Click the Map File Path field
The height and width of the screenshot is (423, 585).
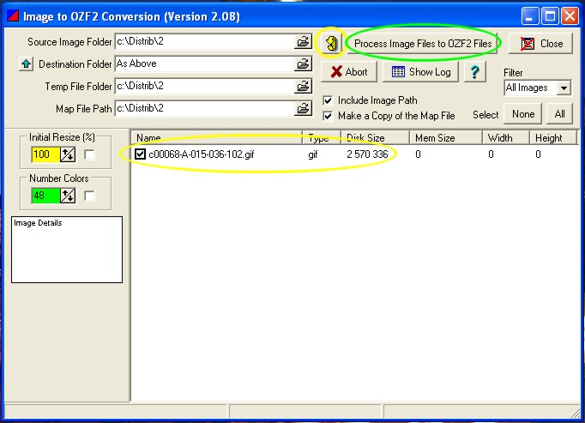[204, 109]
